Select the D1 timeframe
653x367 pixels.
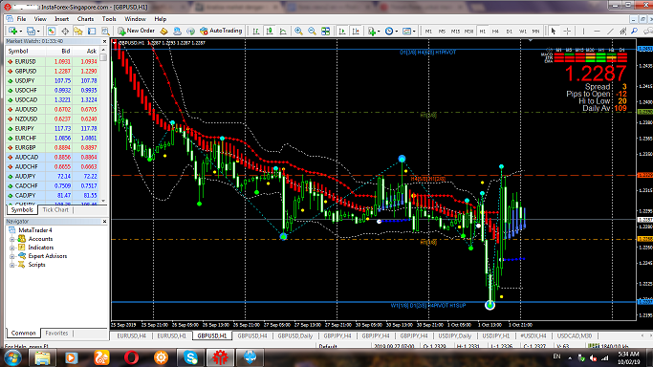(509, 32)
